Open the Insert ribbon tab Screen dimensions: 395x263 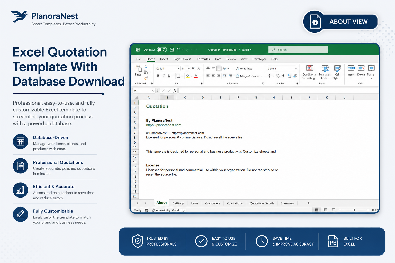pos(164,59)
